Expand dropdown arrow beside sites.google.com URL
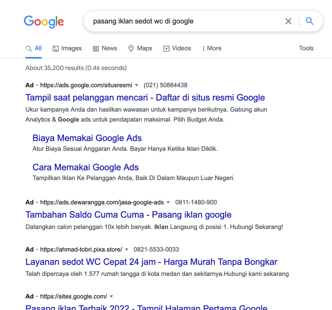 click(112, 296)
